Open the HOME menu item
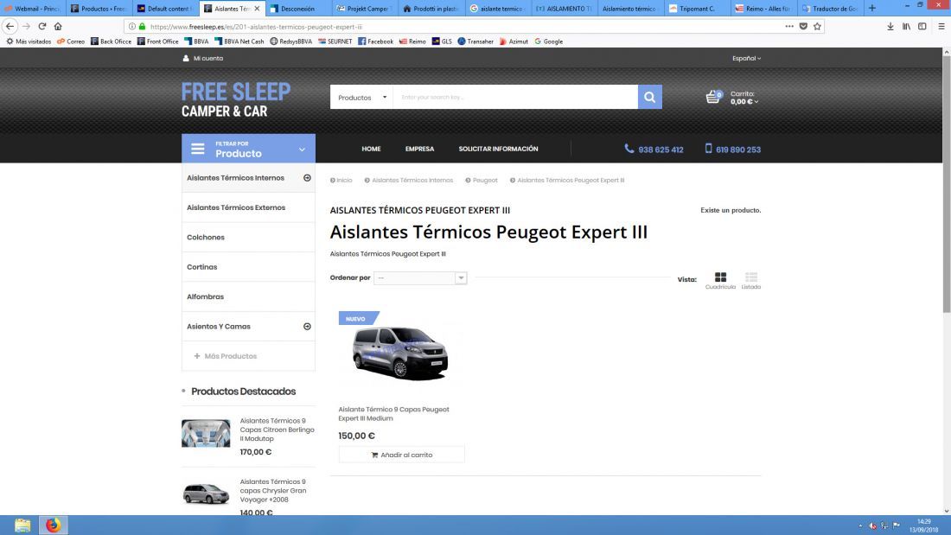Screen dimensions: 951x535 [x=371, y=149]
